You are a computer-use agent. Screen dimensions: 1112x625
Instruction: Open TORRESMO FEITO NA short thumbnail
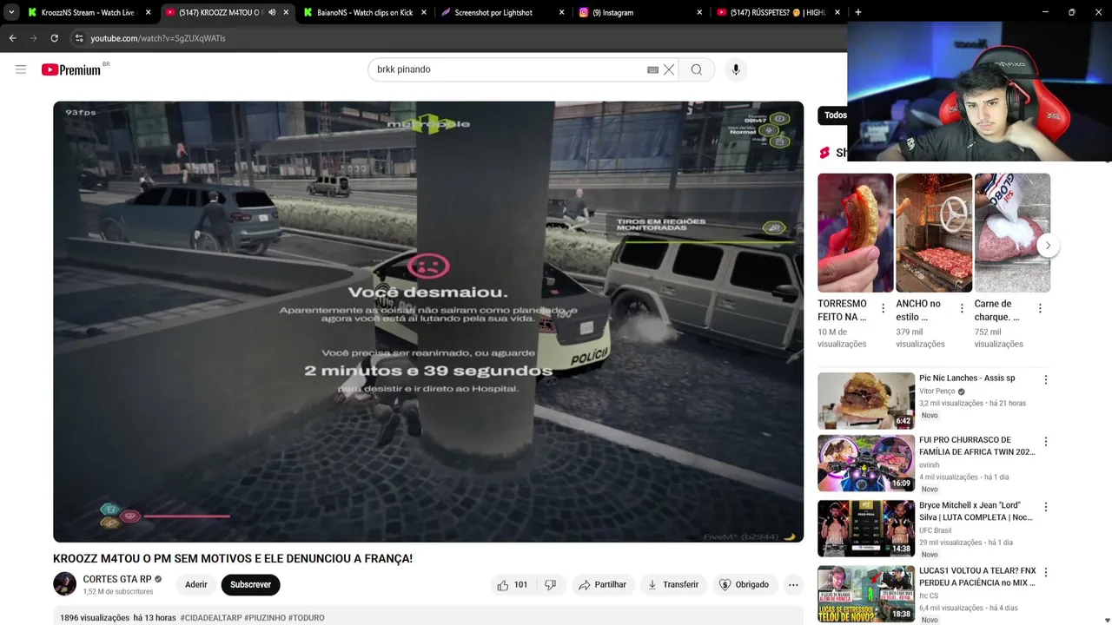point(855,233)
